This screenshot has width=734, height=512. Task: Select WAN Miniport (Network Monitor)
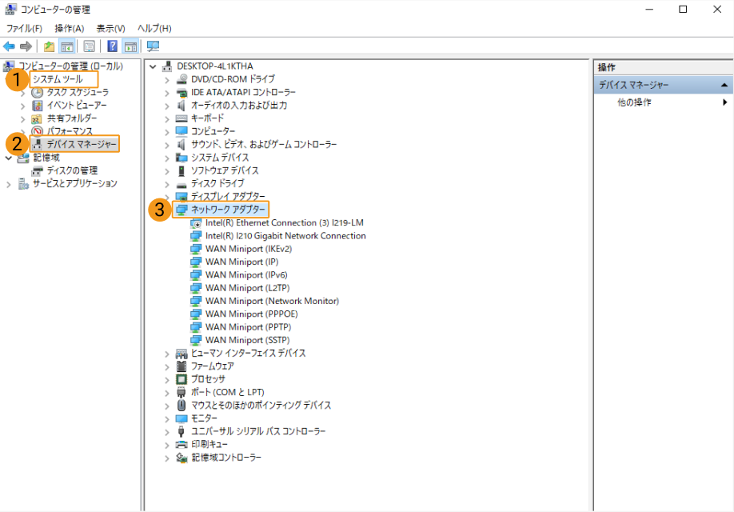272,302
